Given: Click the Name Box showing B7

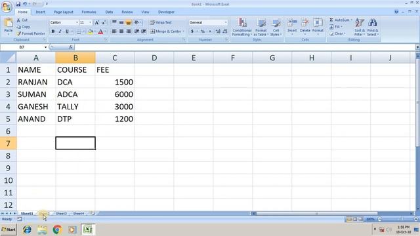Looking at the screenshot, I should pyautogui.click(x=22, y=47).
